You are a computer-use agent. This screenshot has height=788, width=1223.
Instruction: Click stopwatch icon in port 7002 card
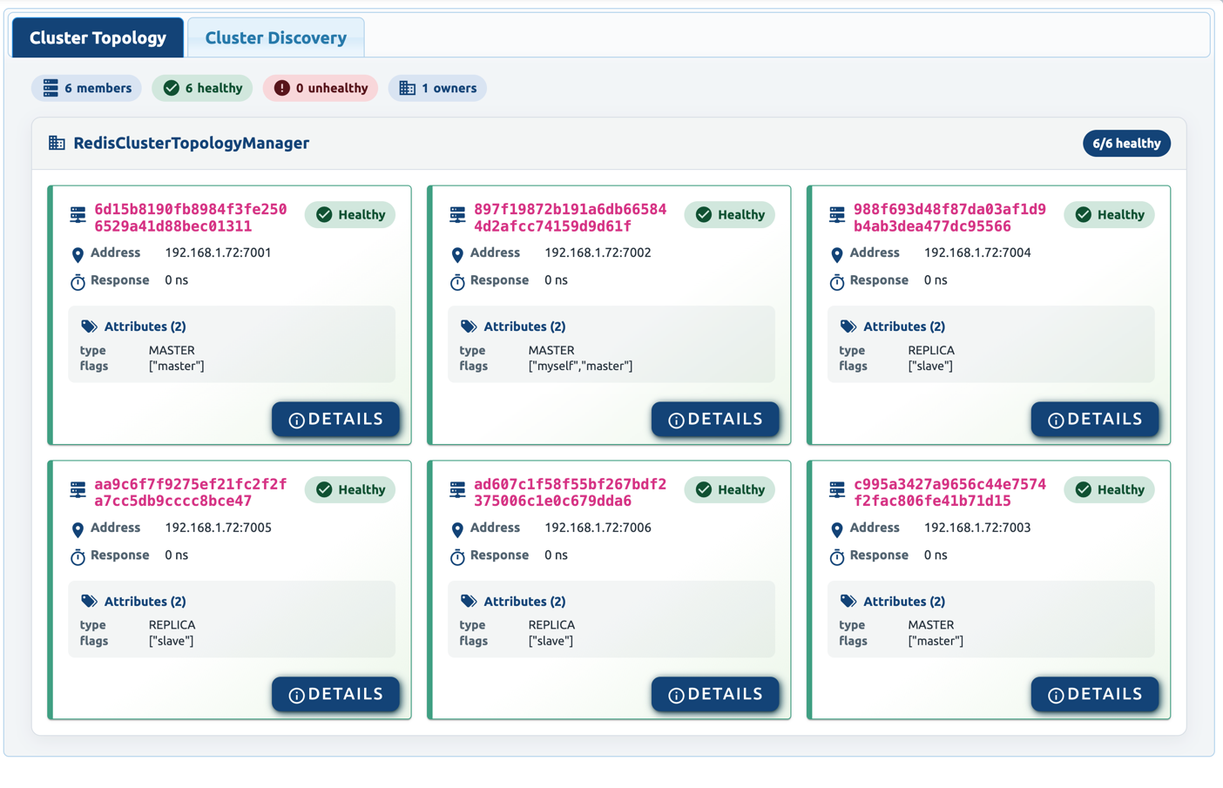click(457, 282)
